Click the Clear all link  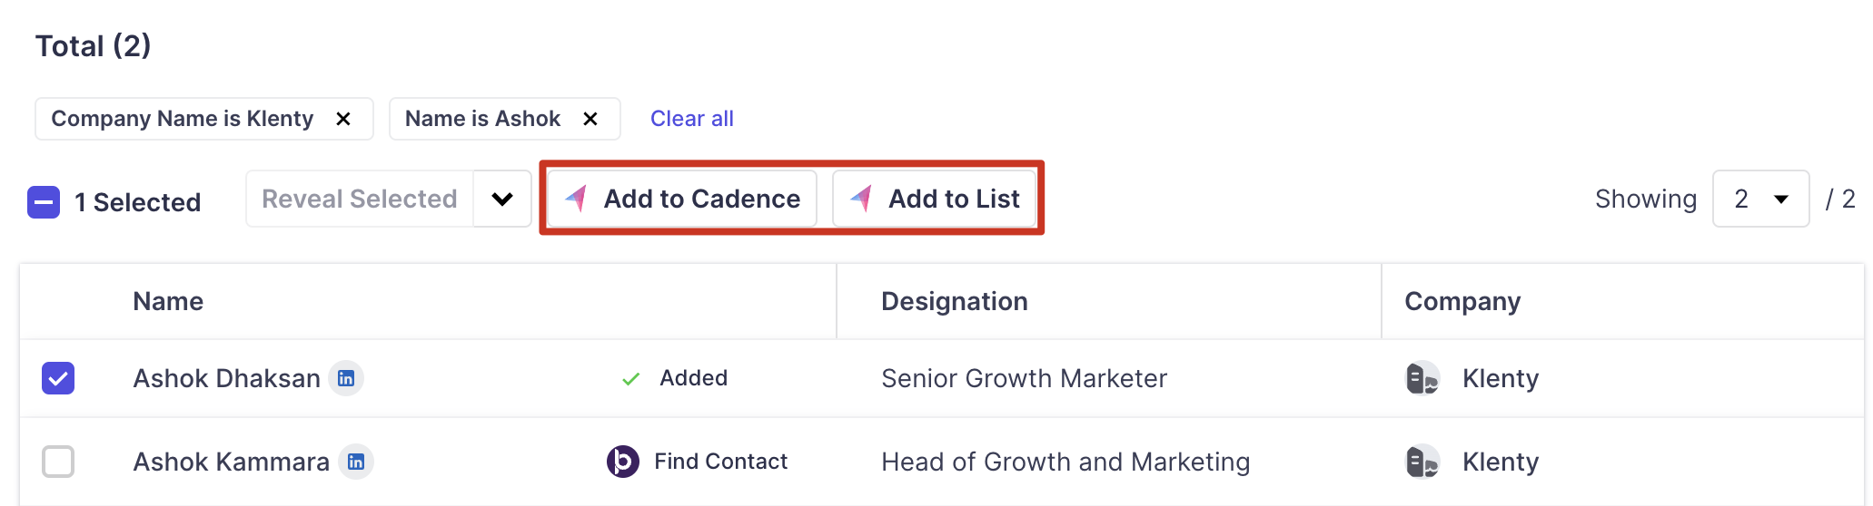[x=691, y=119]
